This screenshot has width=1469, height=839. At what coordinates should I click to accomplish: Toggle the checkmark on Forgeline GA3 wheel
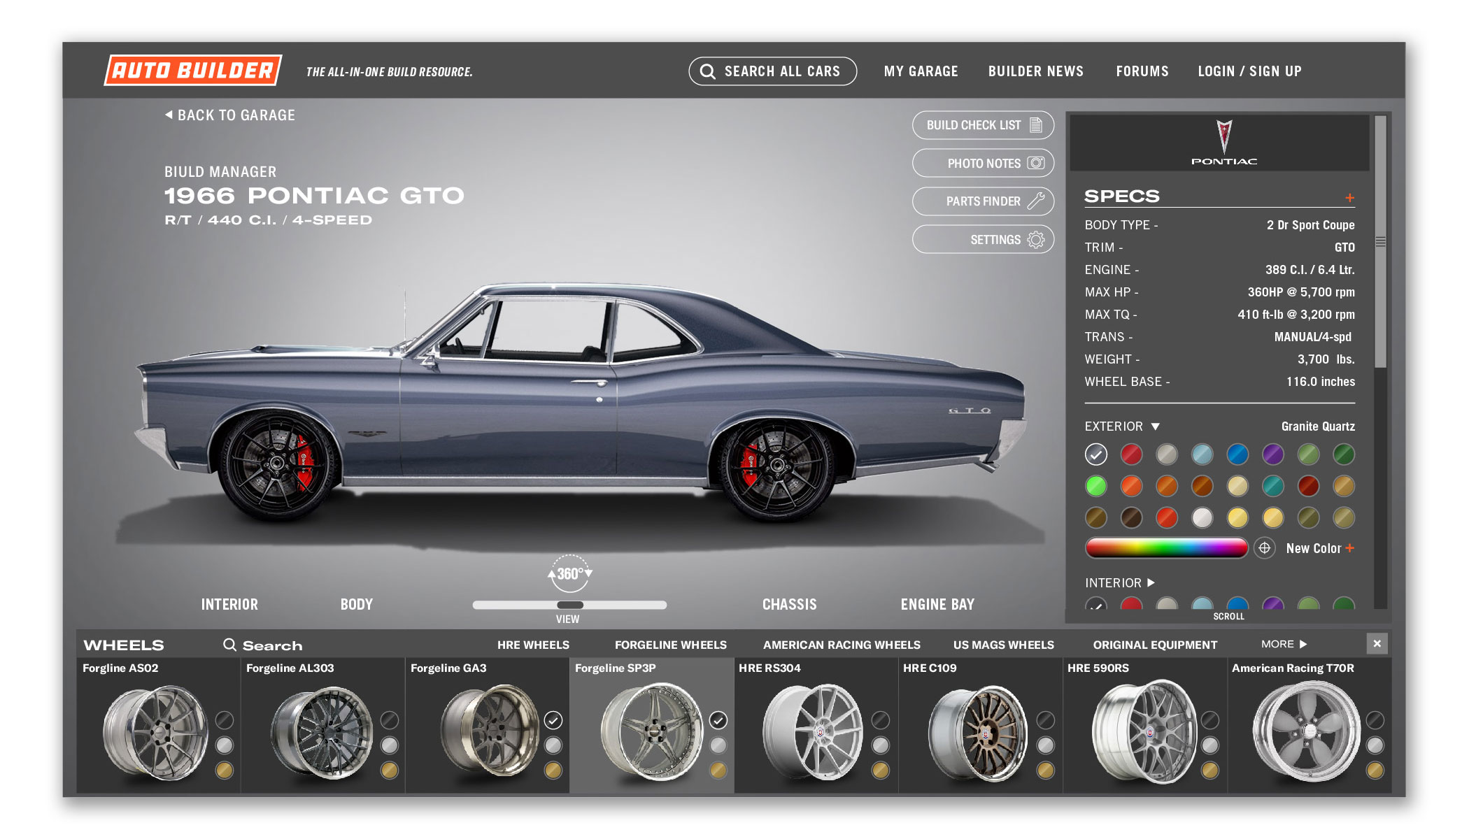tap(553, 720)
